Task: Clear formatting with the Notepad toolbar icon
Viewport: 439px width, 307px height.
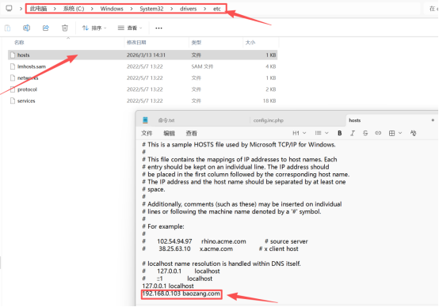Action: (x=413, y=133)
